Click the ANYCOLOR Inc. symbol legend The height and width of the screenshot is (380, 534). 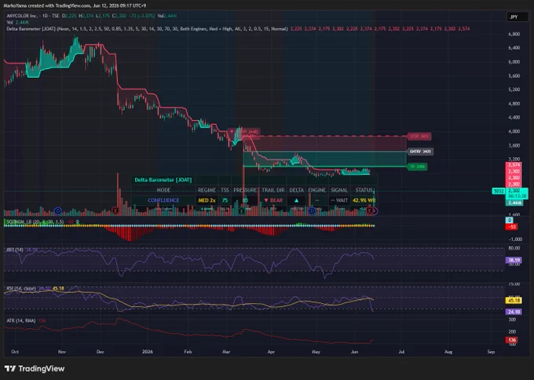click(33, 16)
